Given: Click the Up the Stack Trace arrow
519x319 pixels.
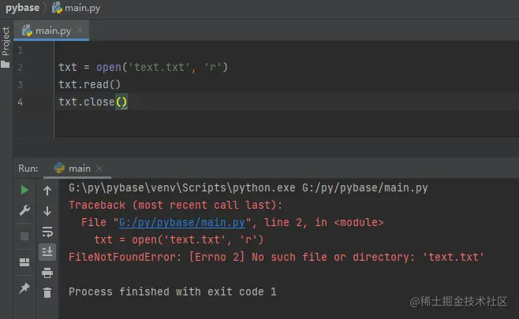Looking at the screenshot, I should click(47, 191).
